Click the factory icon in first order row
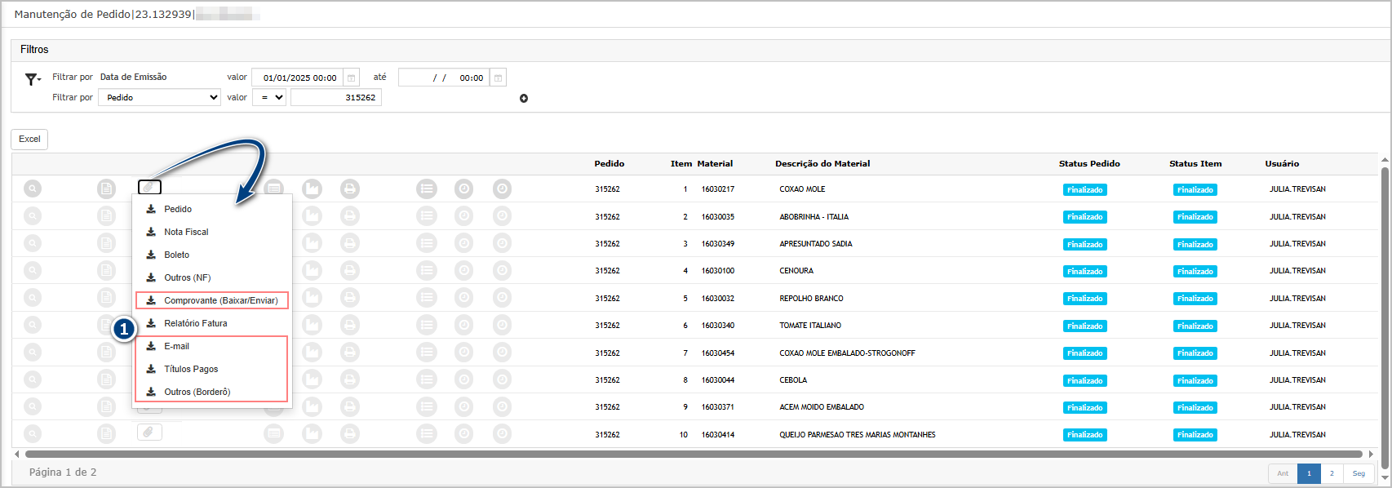1392x488 pixels. coord(312,189)
